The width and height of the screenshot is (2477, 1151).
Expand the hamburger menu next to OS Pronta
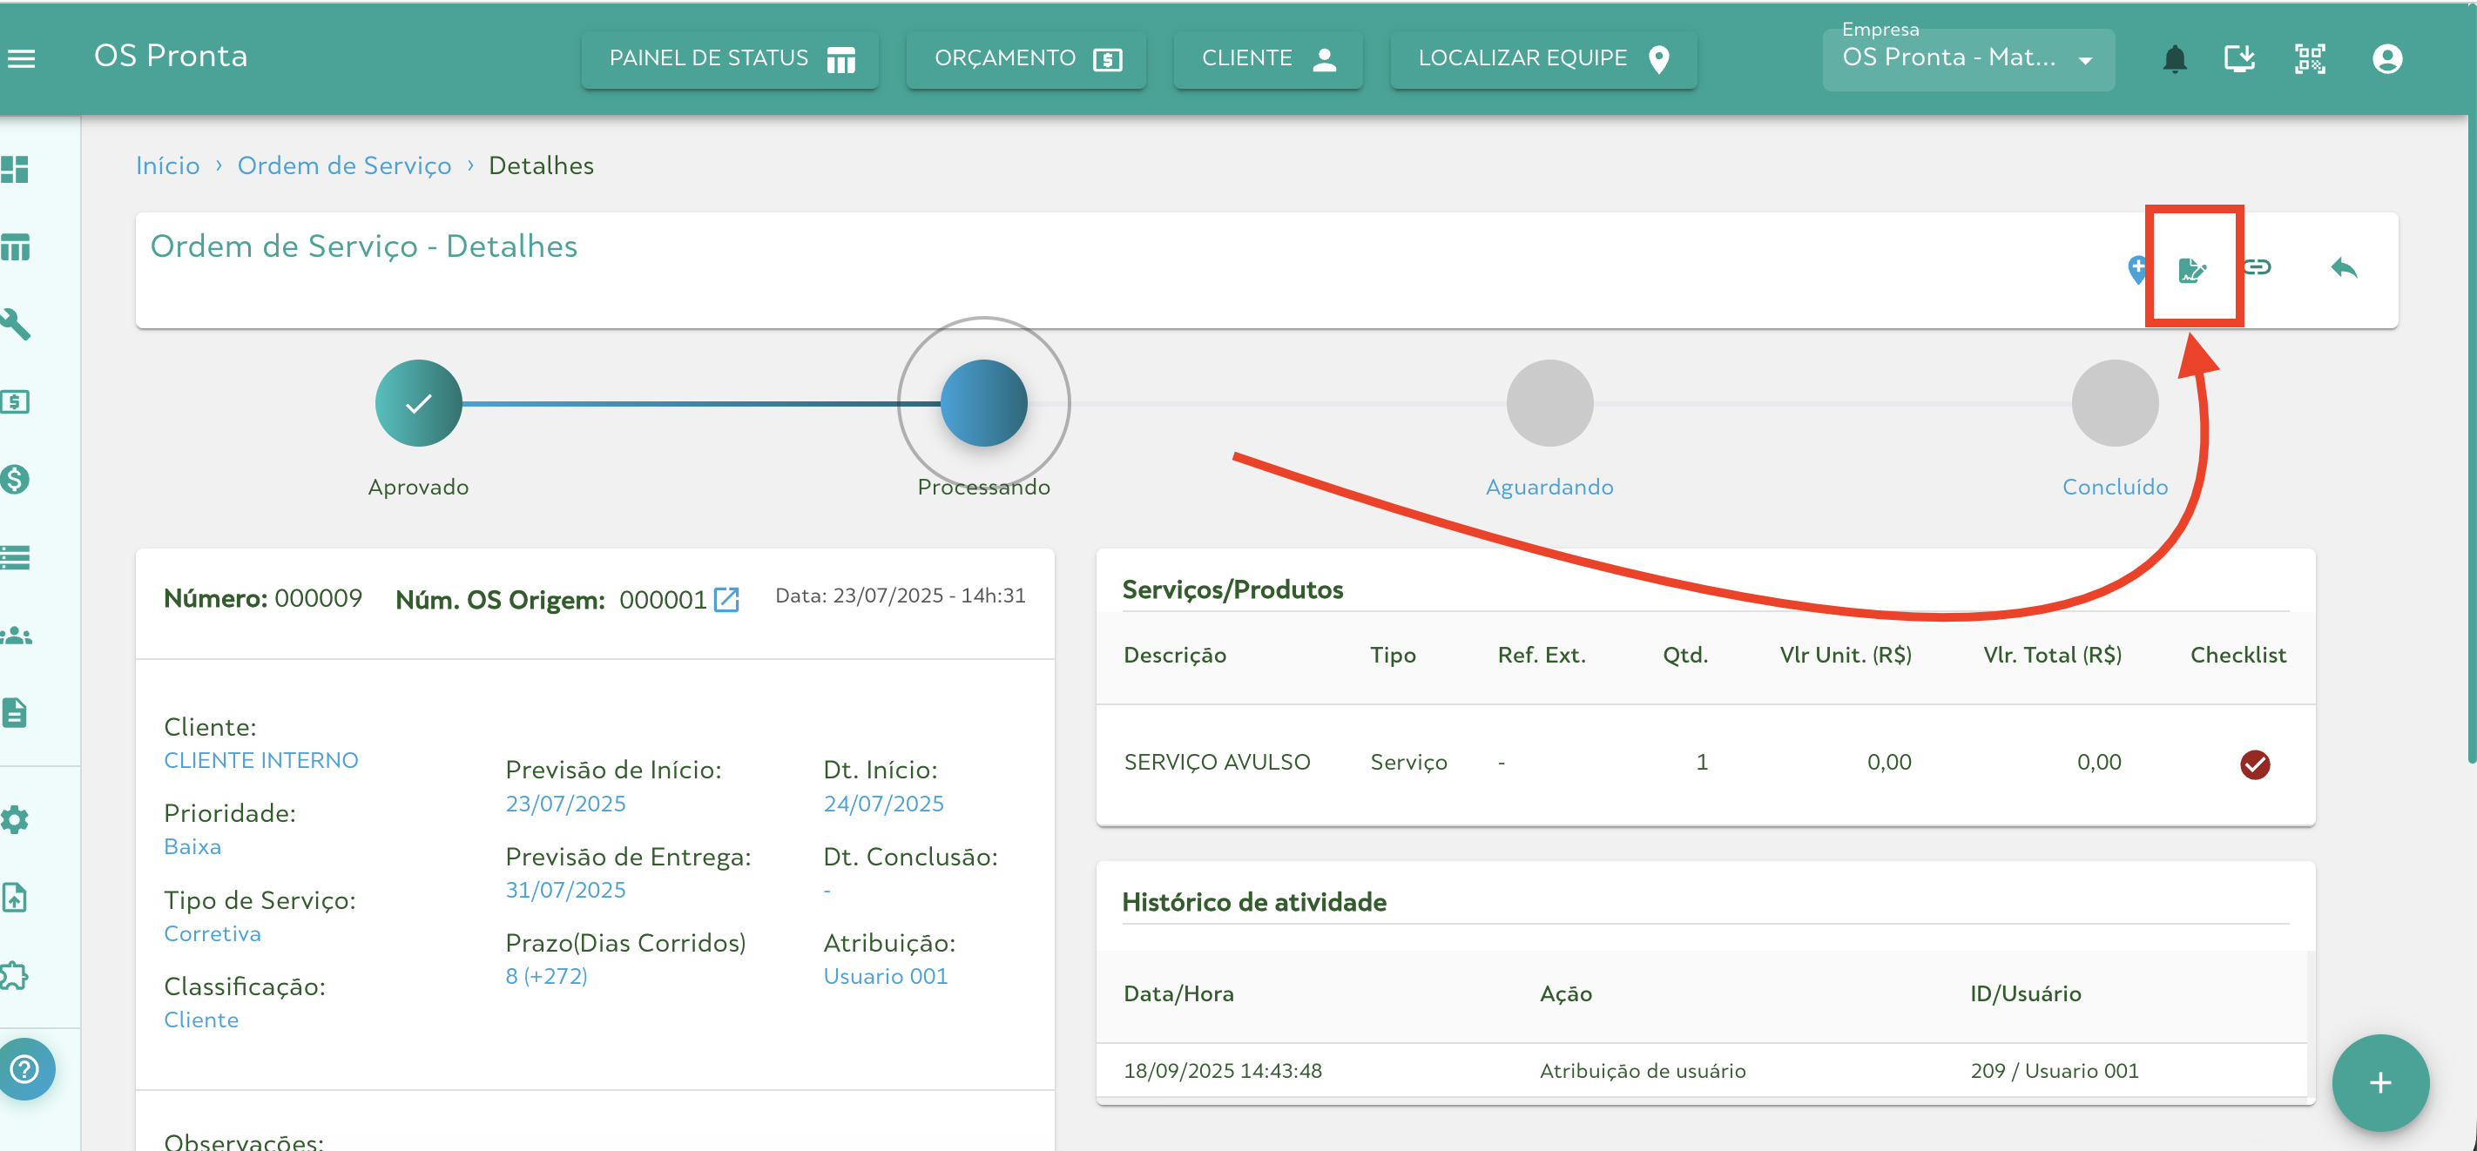pyautogui.click(x=21, y=58)
